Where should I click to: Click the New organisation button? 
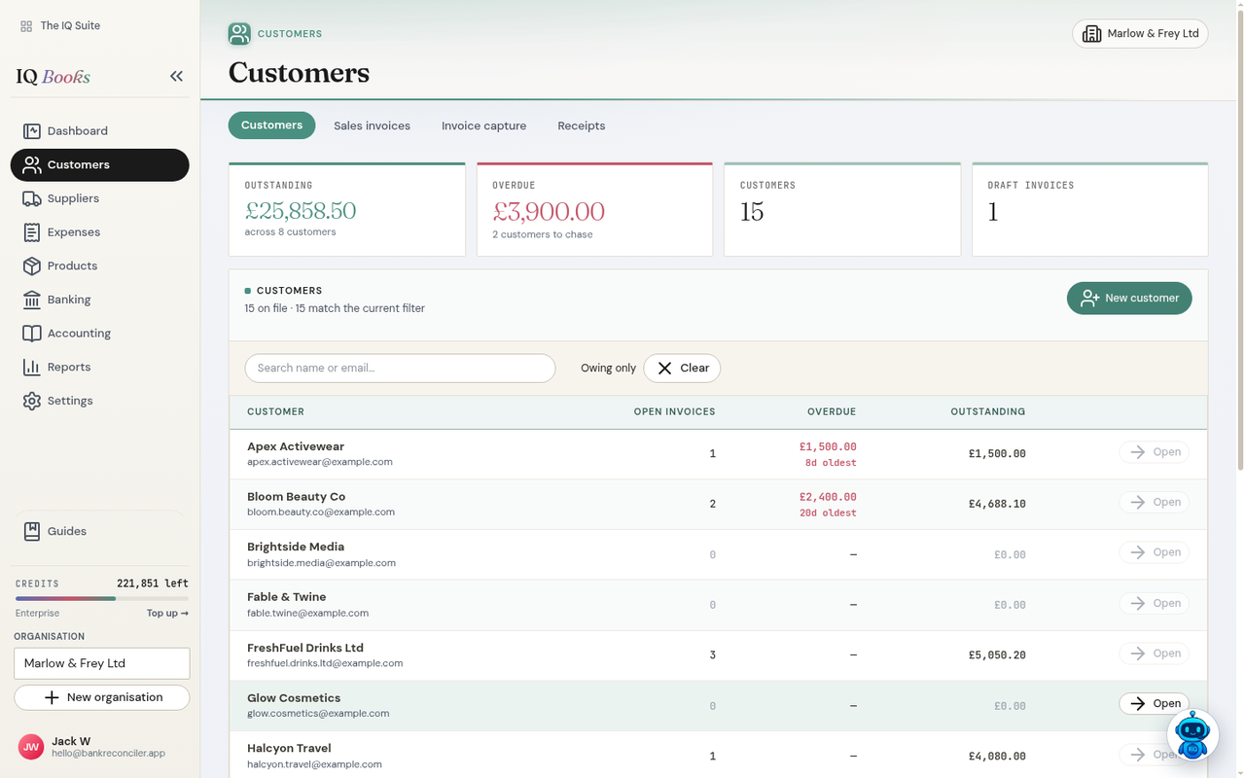[x=101, y=697]
